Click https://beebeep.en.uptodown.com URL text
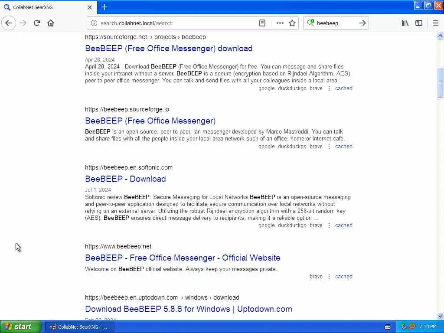444x333 pixels. 131,297
